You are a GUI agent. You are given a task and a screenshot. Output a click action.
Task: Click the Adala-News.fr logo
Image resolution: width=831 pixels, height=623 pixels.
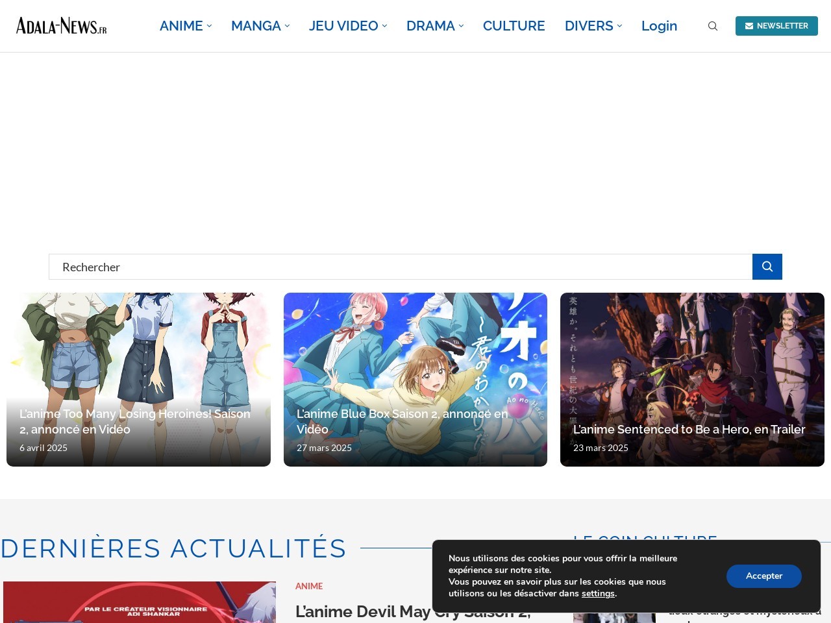point(62,26)
